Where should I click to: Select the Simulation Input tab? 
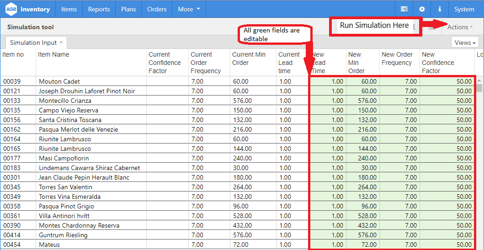click(33, 43)
